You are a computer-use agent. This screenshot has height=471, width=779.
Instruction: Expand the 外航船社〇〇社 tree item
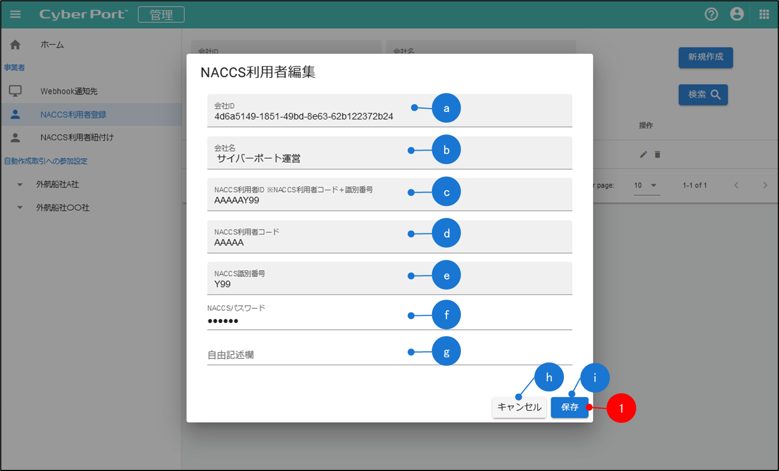click(x=20, y=208)
